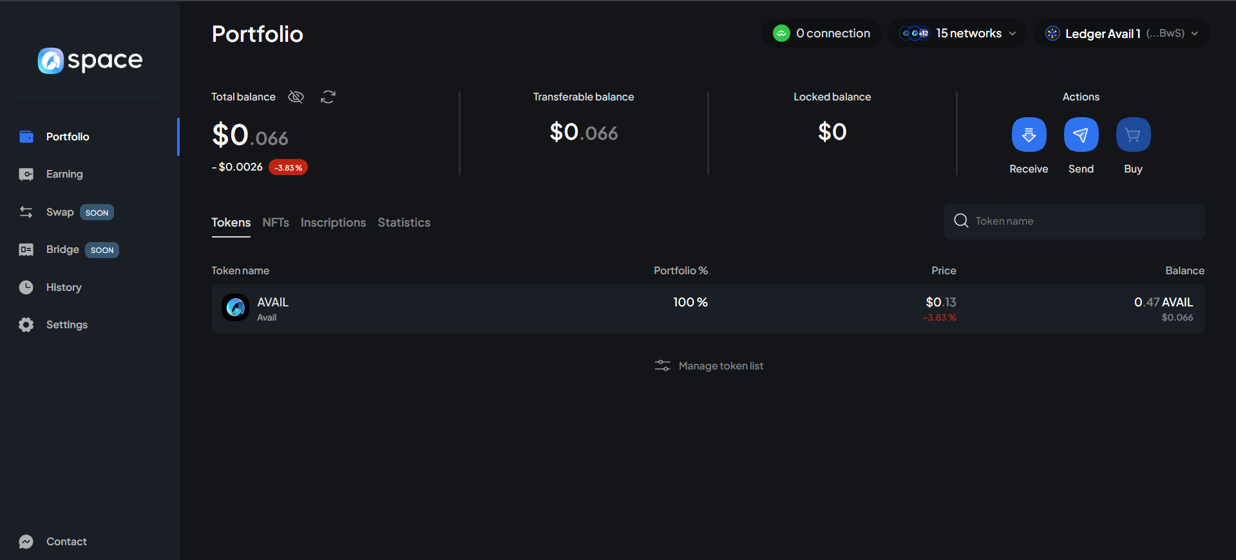This screenshot has height=560, width=1236.
Task: Click the SubWallet space logo
Action: [90, 61]
